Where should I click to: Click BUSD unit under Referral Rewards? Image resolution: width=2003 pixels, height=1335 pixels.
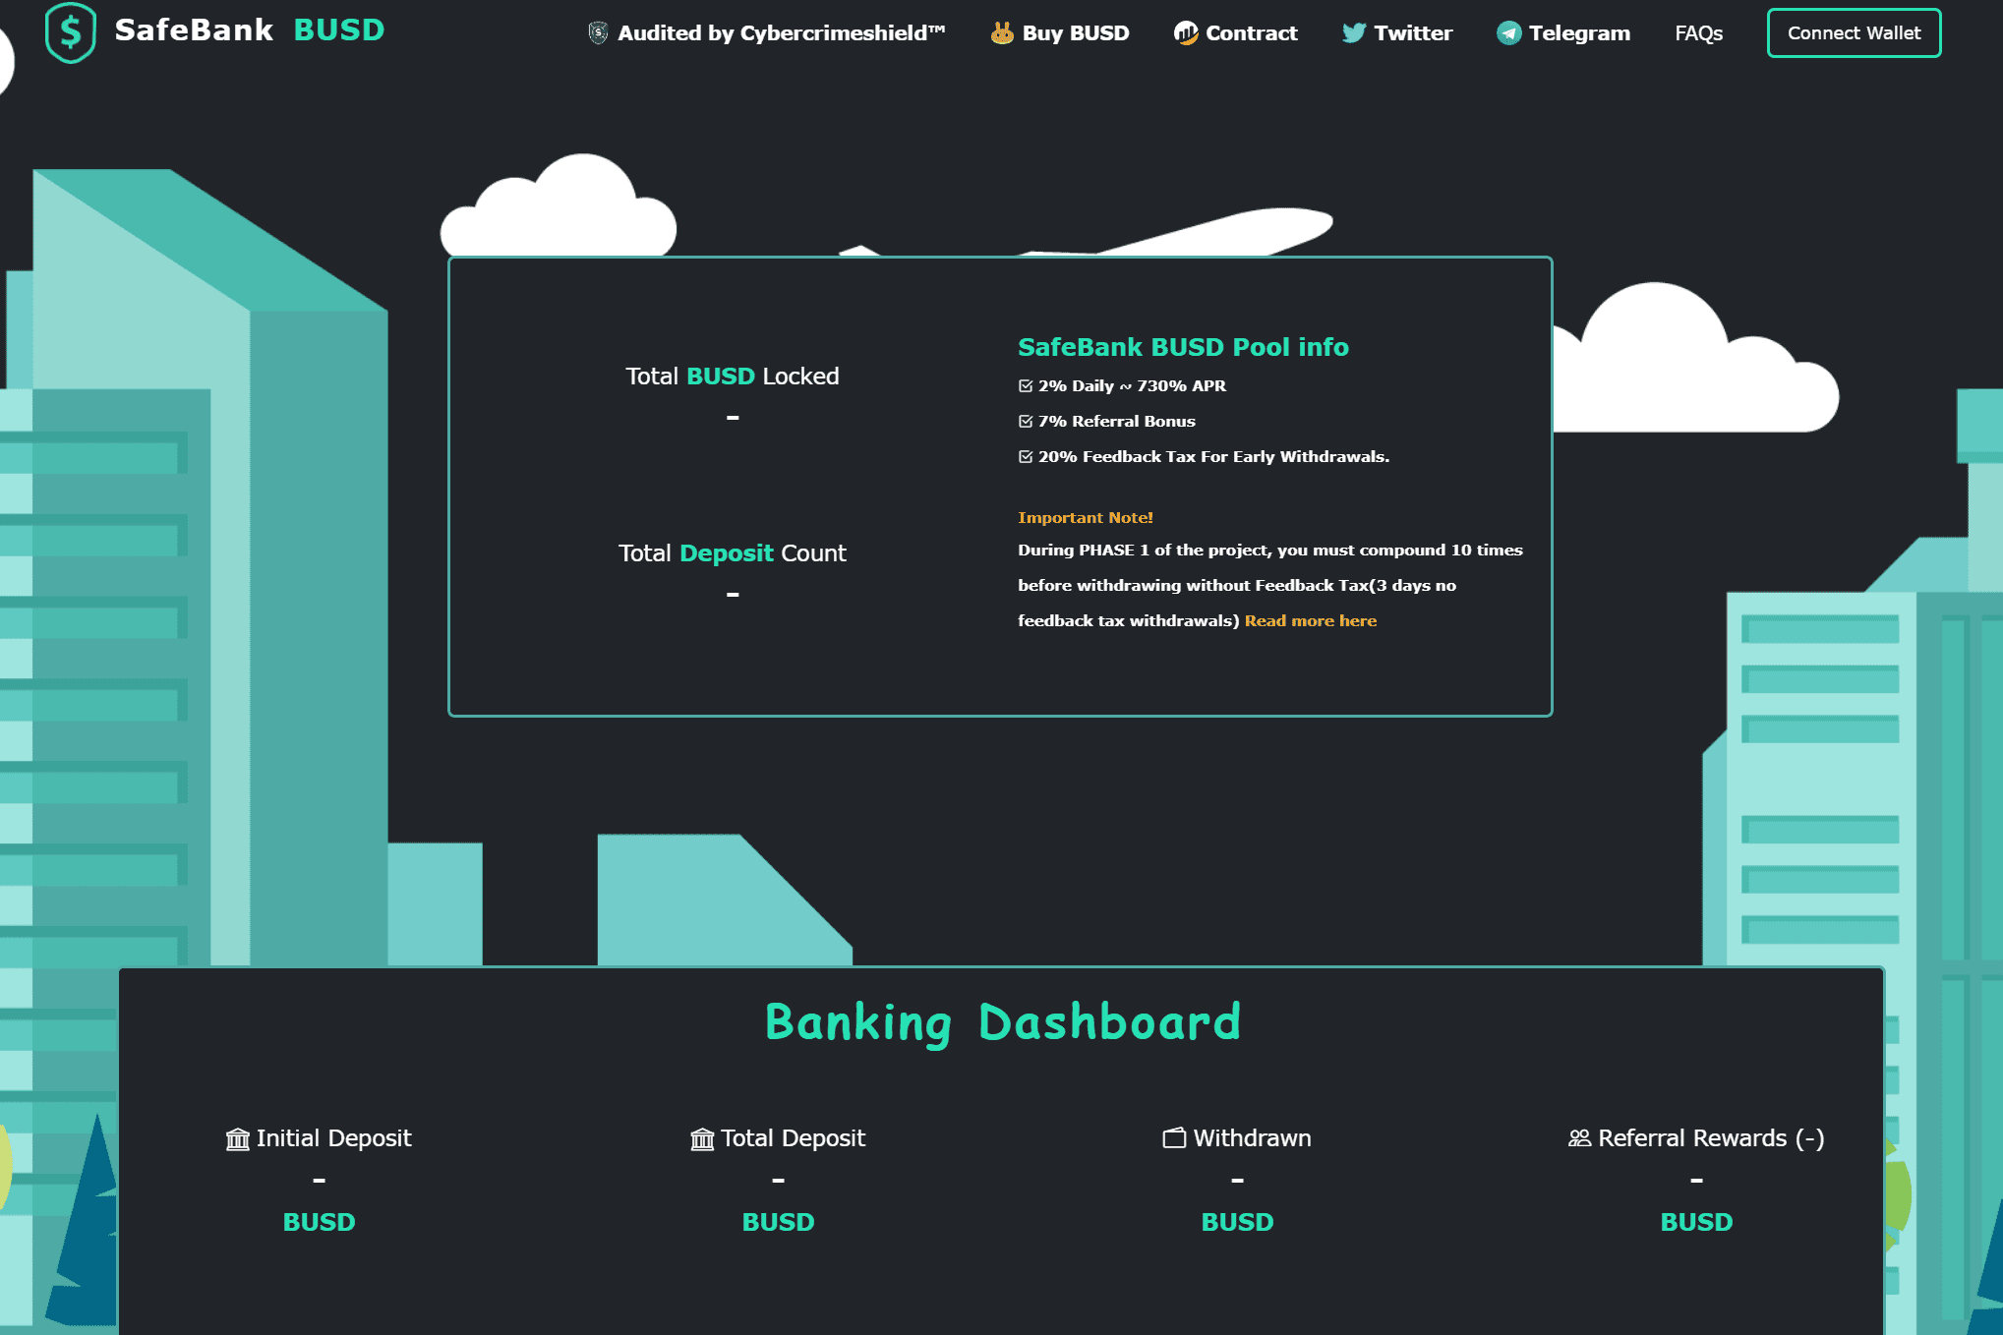(x=1696, y=1222)
